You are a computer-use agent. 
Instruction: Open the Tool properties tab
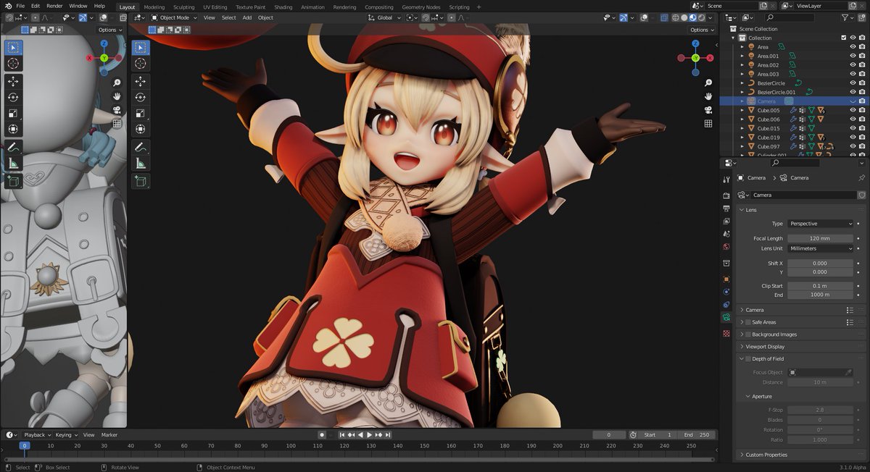click(x=726, y=180)
